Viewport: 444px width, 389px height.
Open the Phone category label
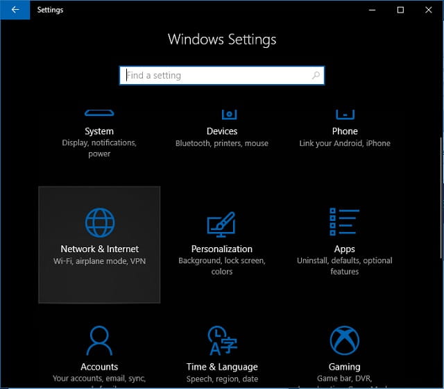[x=345, y=131]
